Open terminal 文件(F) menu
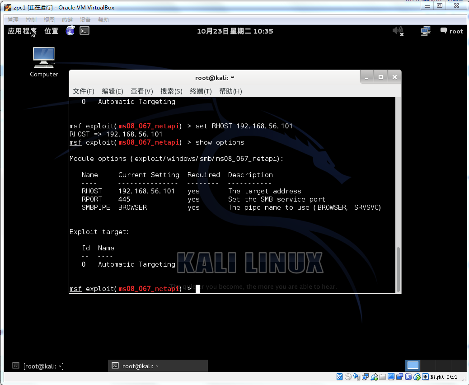 (84, 91)
